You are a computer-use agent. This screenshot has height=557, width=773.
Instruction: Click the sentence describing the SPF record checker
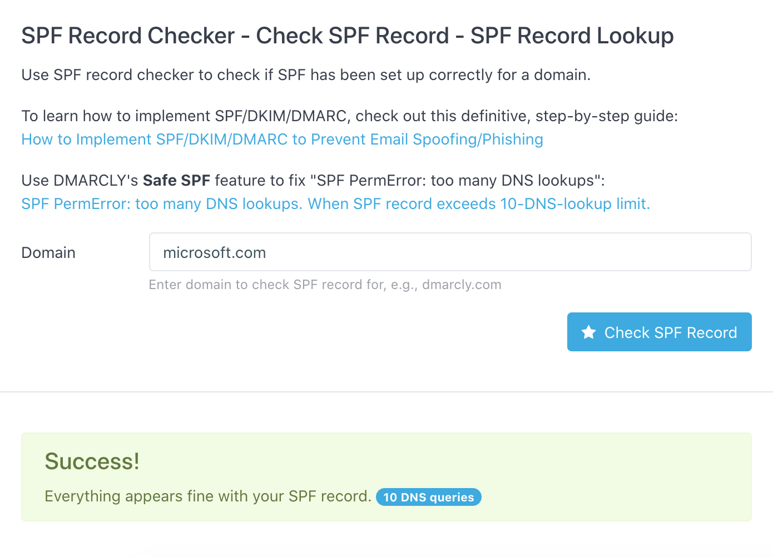[x=306, y=74]
